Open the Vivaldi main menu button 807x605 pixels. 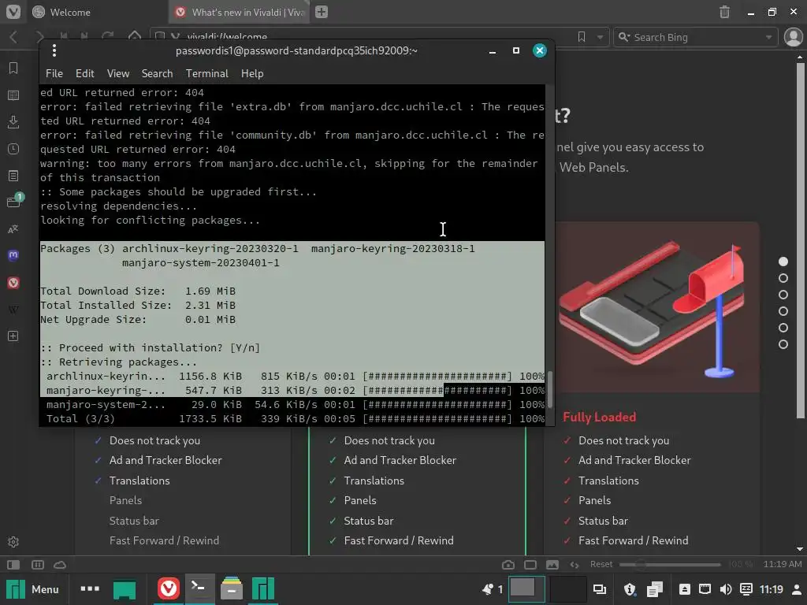point(13,12)
